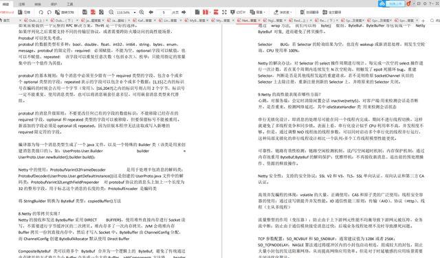
Task: Rotate page clockwise with the right rotate icon
Action: (49, 12)
